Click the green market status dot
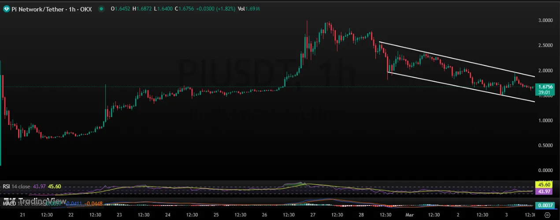Image resolution: width=560 pixels, height=220 pixels. click(101, 9)
